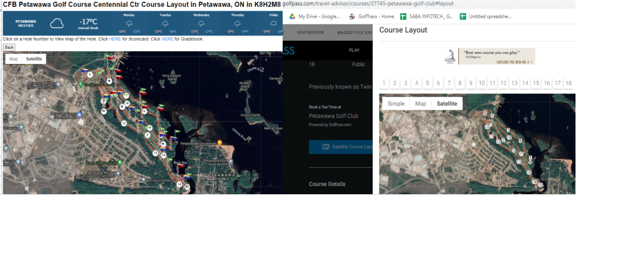The height and width of the screenshot is (274, 617).
Task: Click the Petawawa Point Rentals map pin
Action: point(220,143)
